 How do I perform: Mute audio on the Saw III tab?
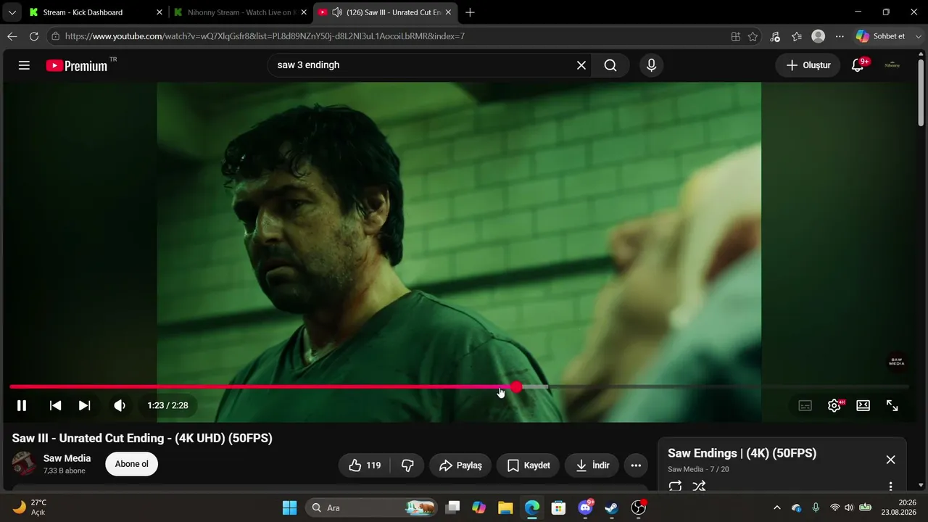[x=336, y=12]
